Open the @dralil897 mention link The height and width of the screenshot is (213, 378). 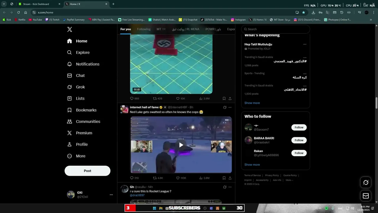(137, 195)
